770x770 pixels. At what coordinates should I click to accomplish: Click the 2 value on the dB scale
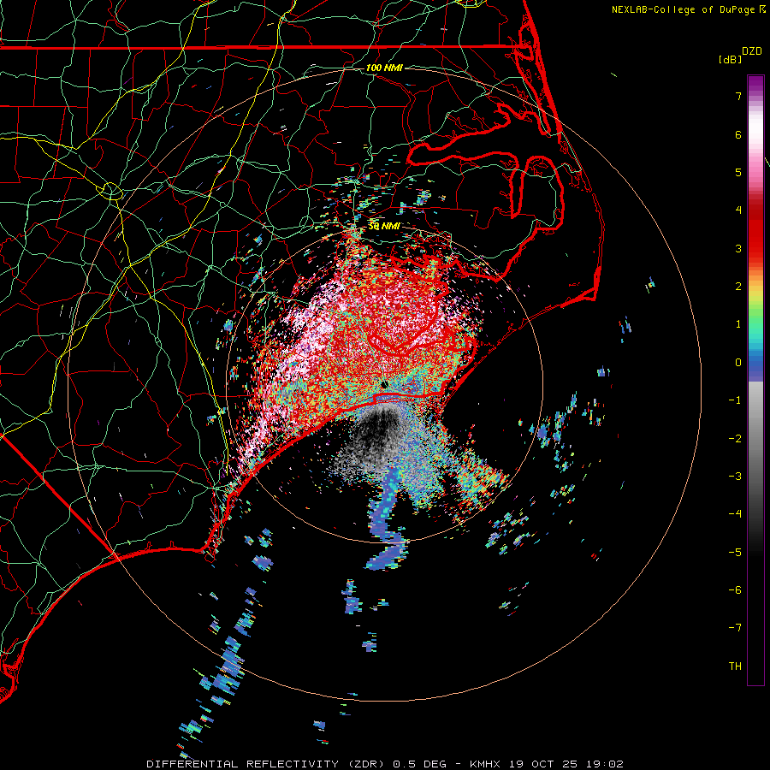coord(738,287)
